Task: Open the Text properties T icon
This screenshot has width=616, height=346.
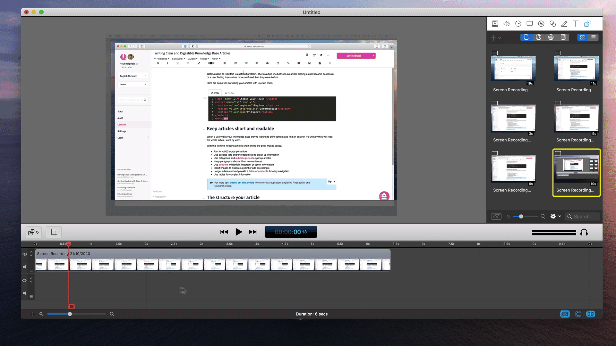Action: [x=576, y=24]
